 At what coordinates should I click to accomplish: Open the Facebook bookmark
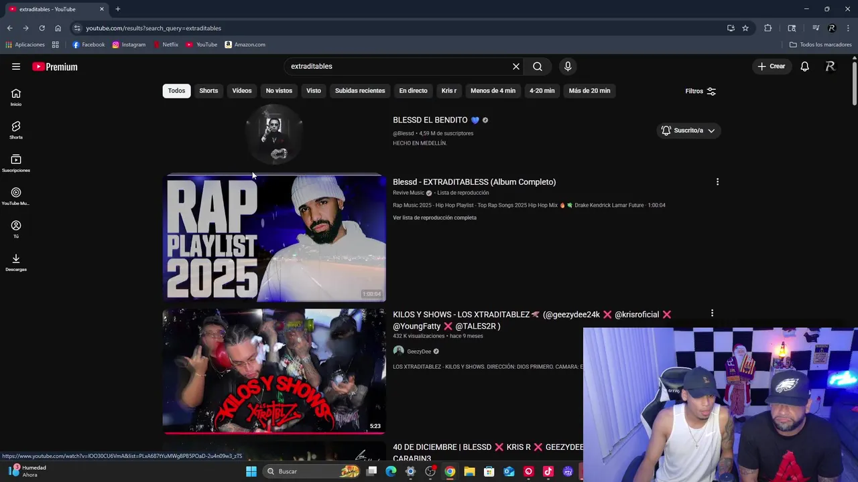click(88, 45)
